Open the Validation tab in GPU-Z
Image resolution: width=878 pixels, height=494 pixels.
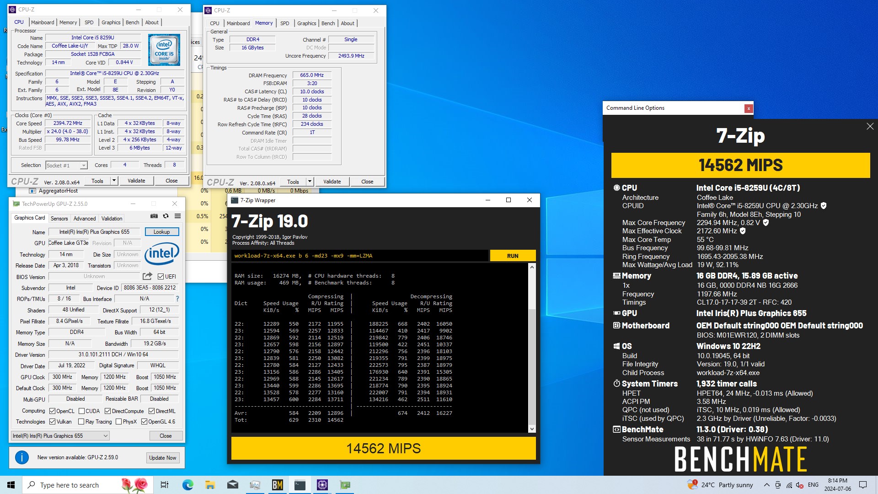pyautogui.click(x=112, y=219)
